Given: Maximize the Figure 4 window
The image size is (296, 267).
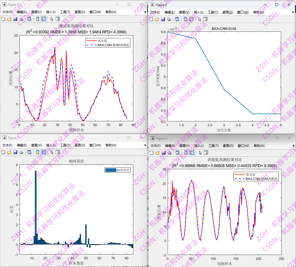Looking at the screenshot, I should (x=277, y=138).
